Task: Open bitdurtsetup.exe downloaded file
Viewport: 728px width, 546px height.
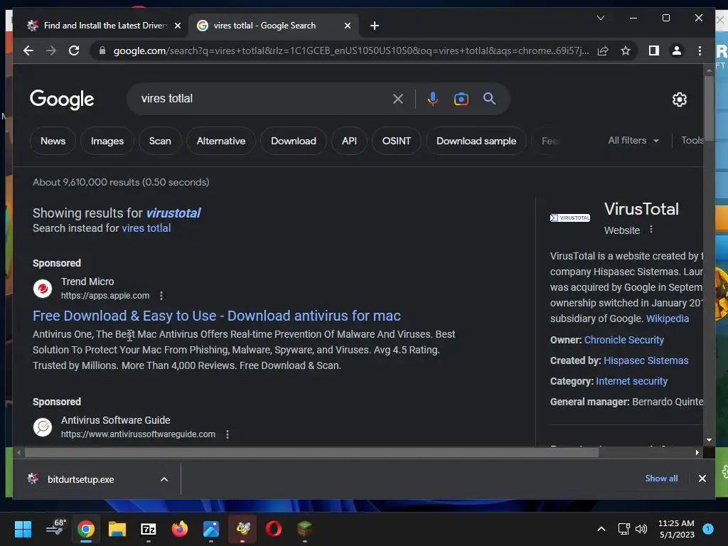Action: point(80,479)
